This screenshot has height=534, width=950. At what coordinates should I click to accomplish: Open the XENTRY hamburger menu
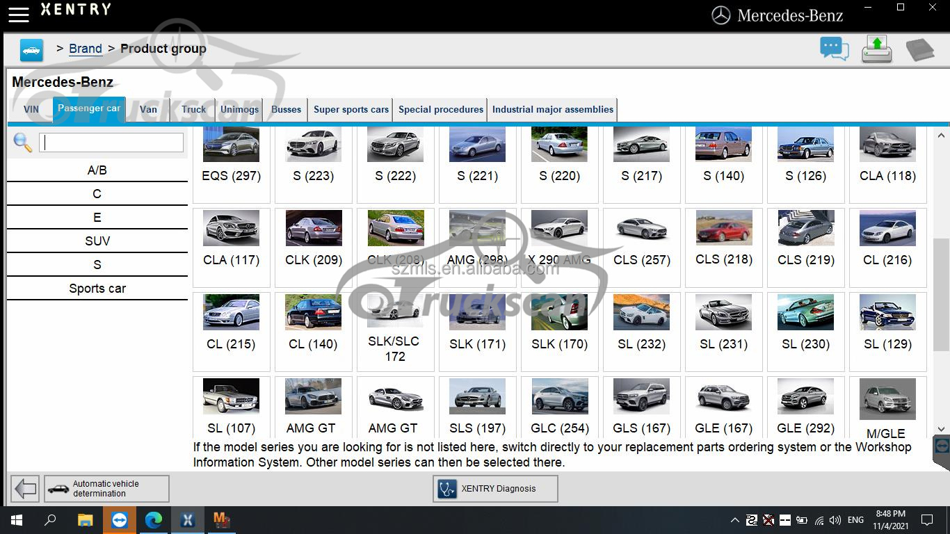(x=19, y=14)
